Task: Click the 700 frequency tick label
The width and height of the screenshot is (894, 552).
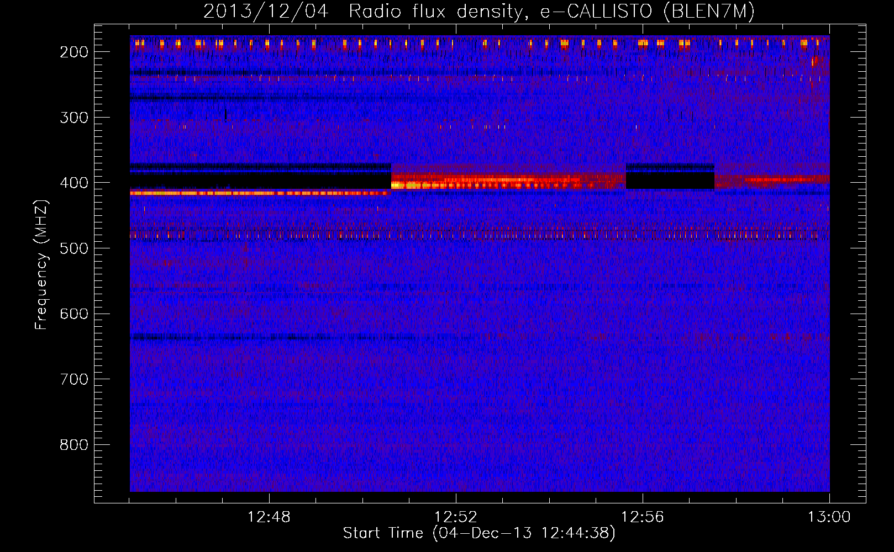Action: click(x=74, y=379)
